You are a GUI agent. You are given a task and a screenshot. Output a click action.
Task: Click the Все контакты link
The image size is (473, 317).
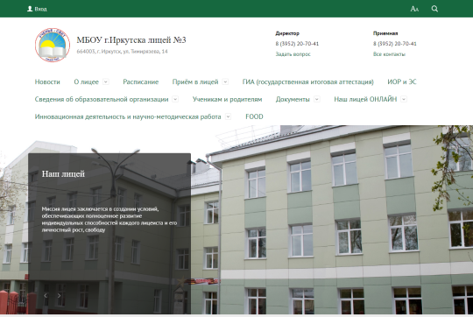(x=389, y=54)
